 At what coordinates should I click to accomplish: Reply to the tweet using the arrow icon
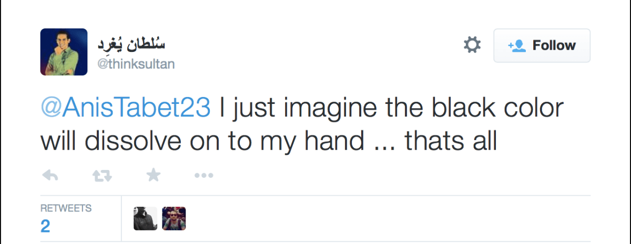click(x=49, y=176)
